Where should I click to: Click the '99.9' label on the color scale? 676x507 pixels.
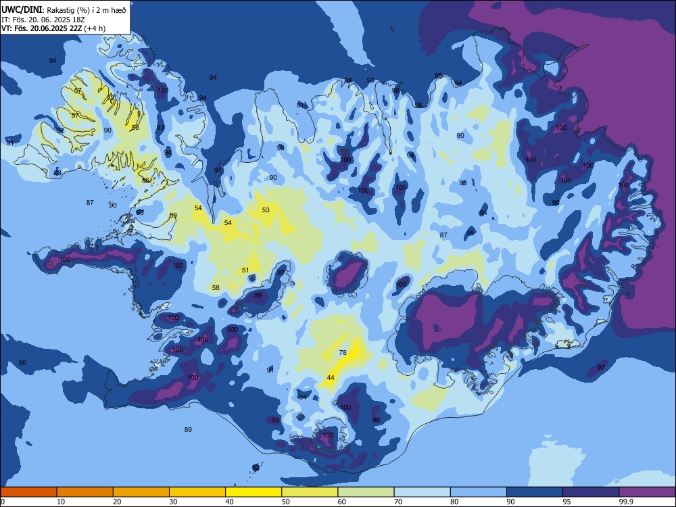coord(625,502)
